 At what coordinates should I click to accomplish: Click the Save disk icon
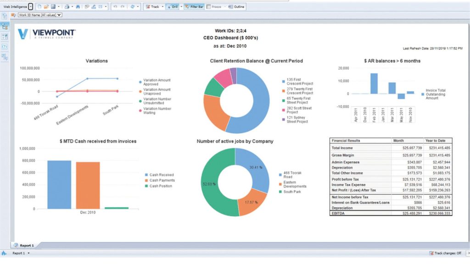pos(53,6)
